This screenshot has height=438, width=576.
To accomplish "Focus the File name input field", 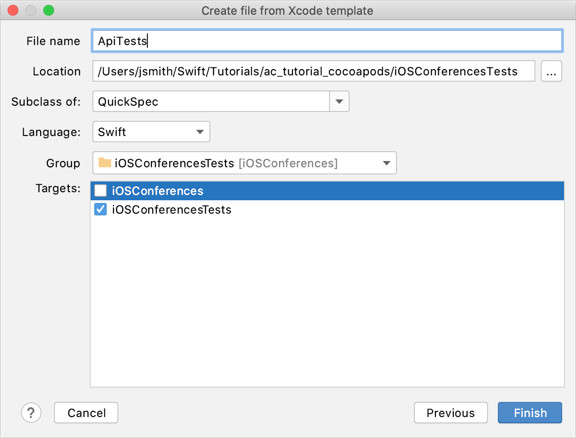I will click(327, 41).
